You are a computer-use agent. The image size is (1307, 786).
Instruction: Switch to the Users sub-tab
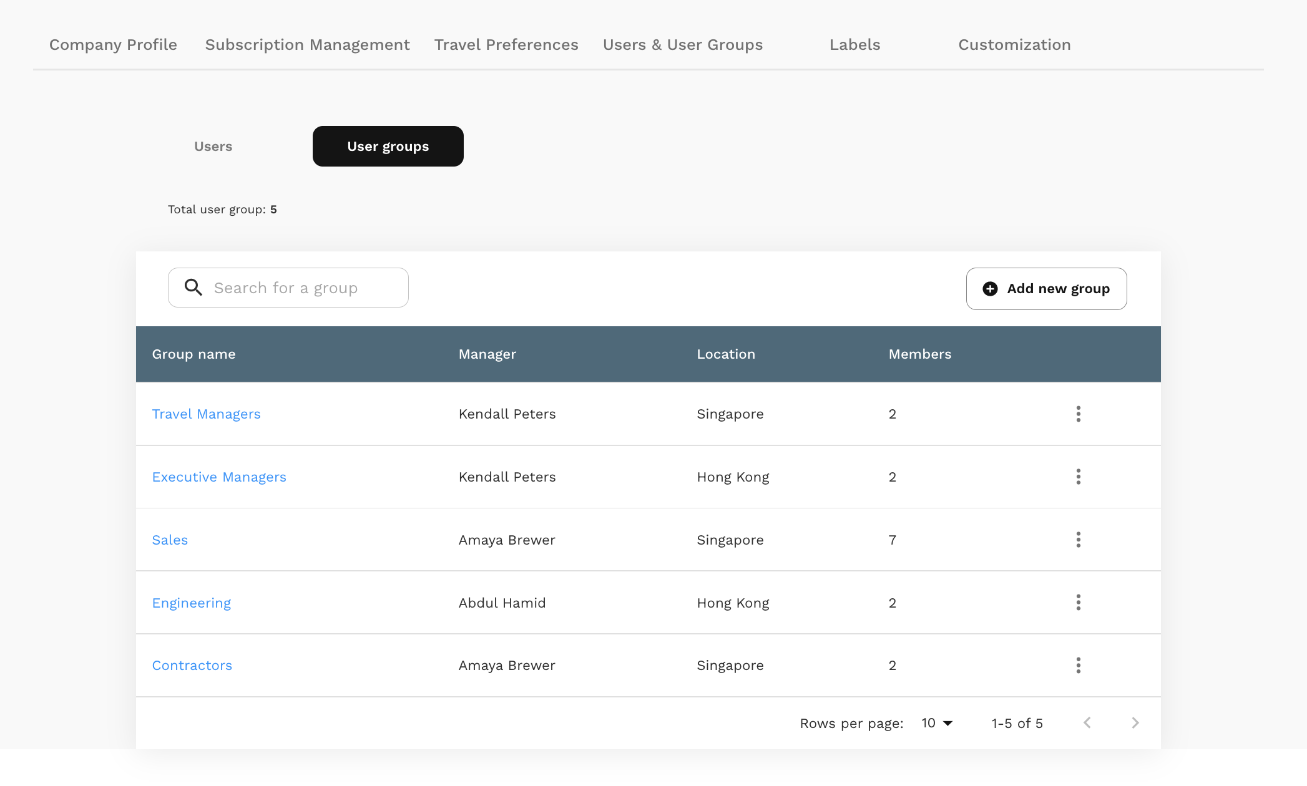[213, 147]
